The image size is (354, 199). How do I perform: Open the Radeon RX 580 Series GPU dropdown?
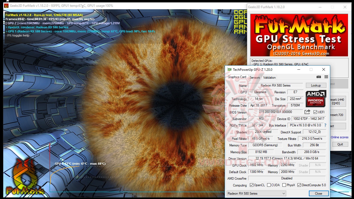[x=256, y=194]
